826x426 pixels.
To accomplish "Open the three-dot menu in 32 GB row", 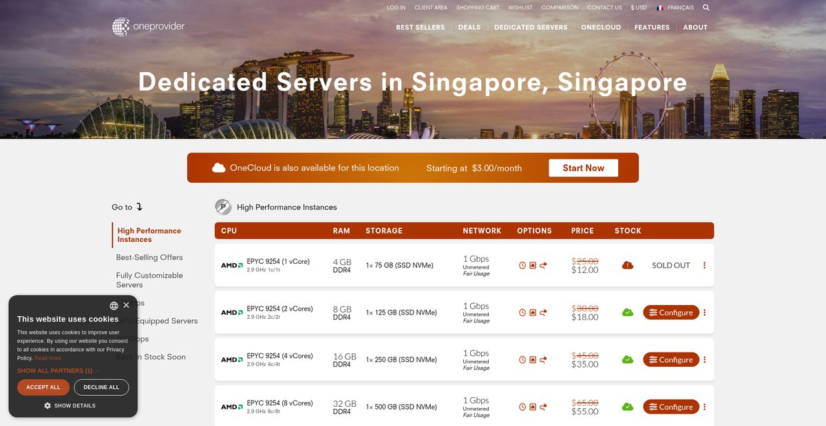I will [704, 407].
